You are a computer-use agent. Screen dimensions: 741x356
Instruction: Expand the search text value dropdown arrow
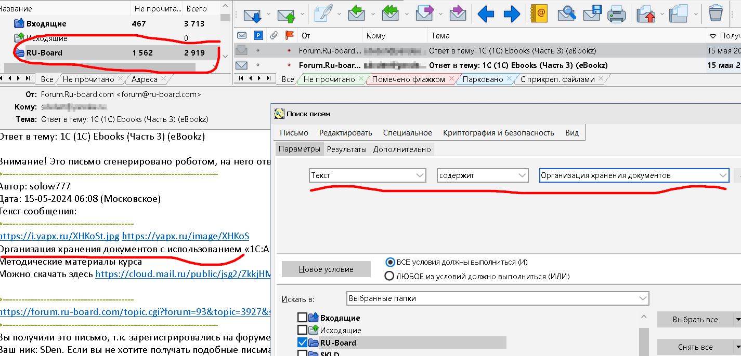click(723, 175)
